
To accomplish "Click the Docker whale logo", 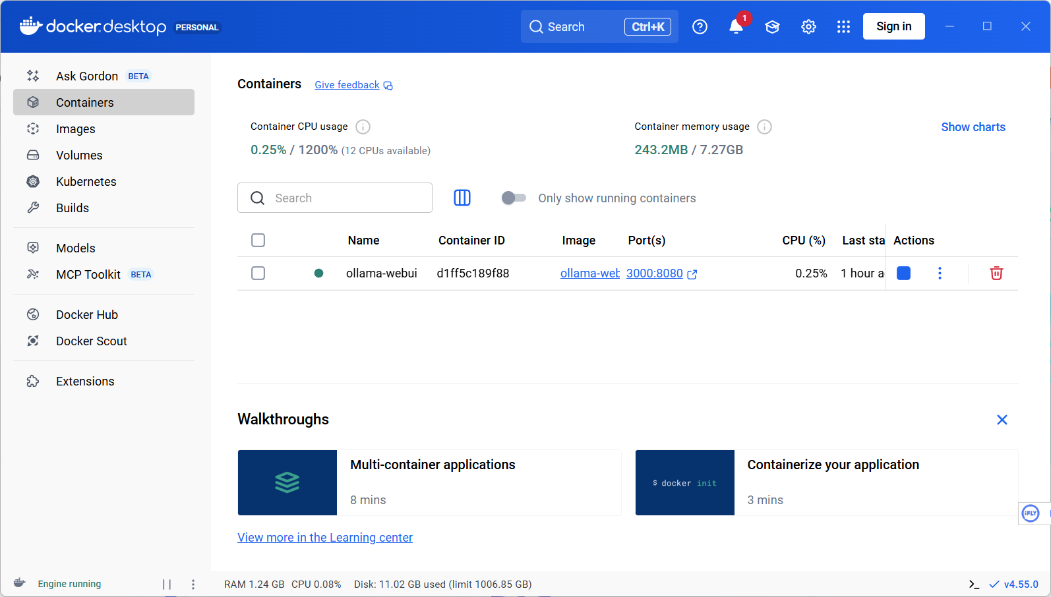I will pyautogui.click(x=31, y=26).
